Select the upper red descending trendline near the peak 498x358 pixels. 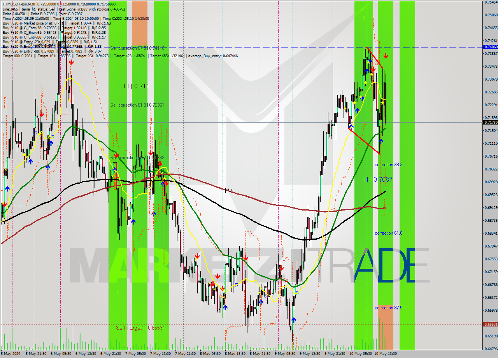coord(376,58)
